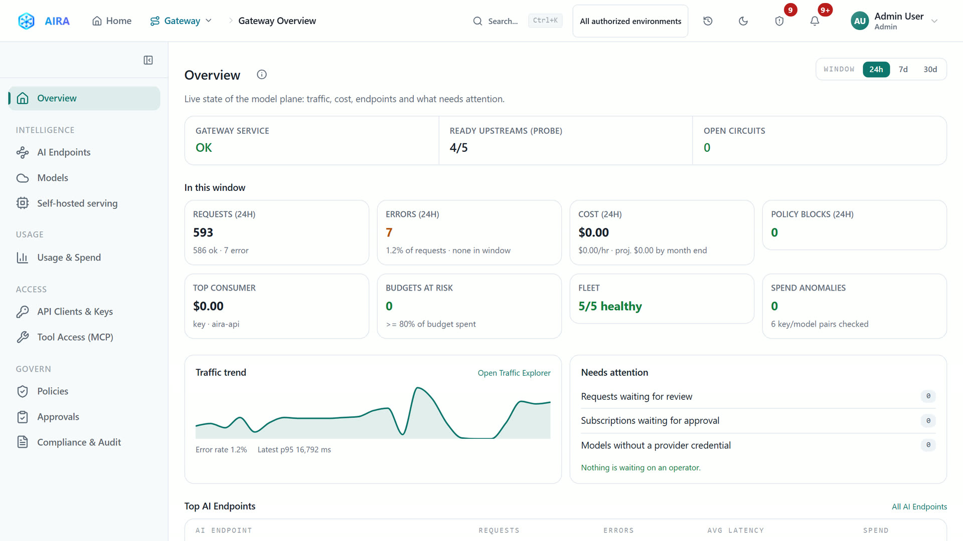Image resolution: width=963 pixels, height=541 pixels.
Task: Open Policies in the sidebar
Action: click(x=84, y=391)
